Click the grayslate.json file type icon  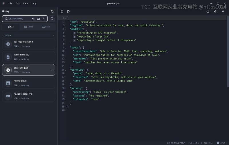8,70
